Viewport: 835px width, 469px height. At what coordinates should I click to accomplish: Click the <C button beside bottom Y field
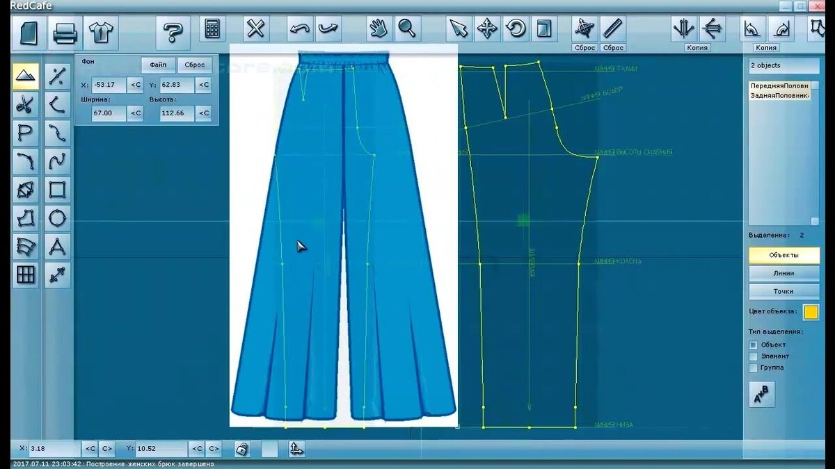(197, 449)
